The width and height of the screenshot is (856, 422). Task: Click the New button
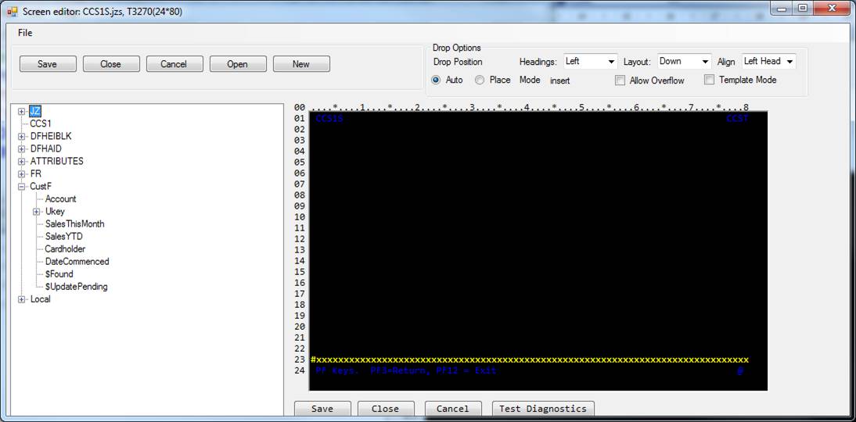pyautogui.click(x=300, y=64)
